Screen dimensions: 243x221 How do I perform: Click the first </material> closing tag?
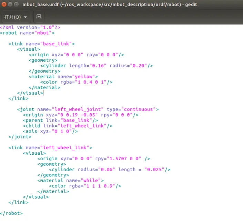(x=44, y=88)
